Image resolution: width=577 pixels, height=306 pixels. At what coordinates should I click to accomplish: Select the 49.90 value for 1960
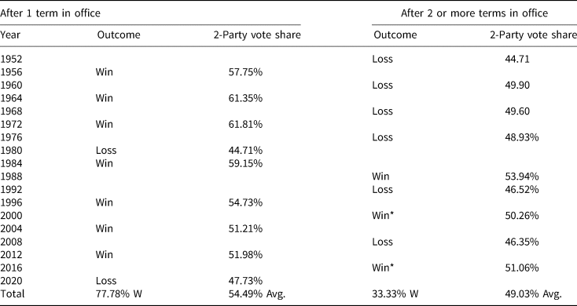517,86
